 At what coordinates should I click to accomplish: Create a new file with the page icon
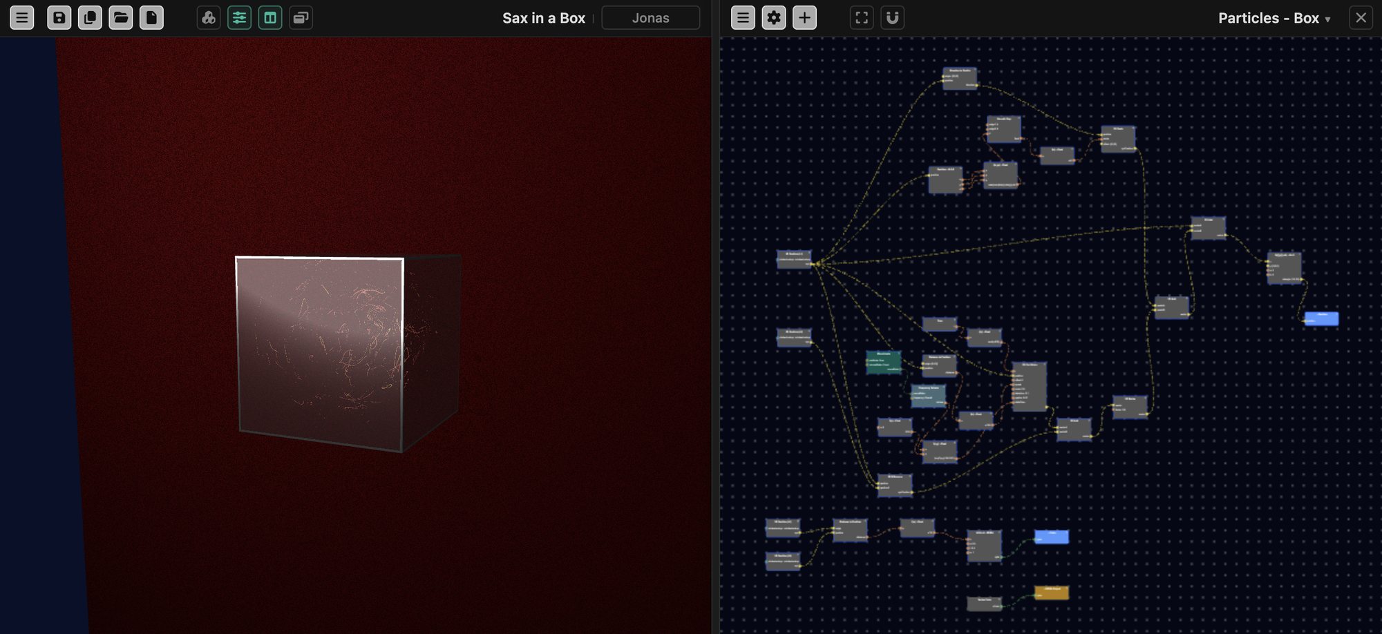coord(151,18)
